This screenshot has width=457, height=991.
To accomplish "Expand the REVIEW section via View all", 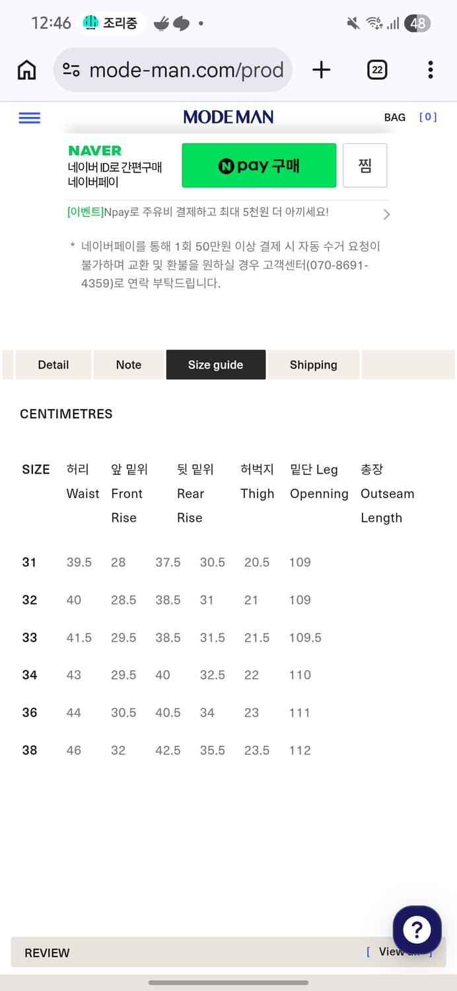I will tap(396, 952).
